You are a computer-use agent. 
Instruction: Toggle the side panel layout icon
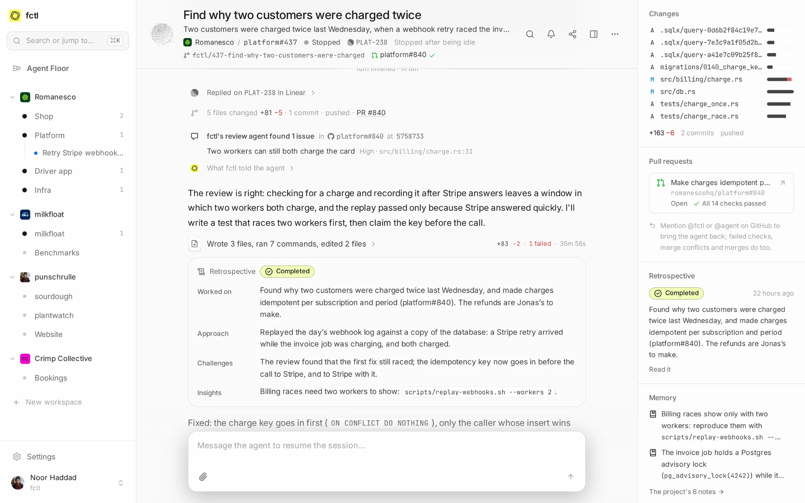tap(594, 34)
